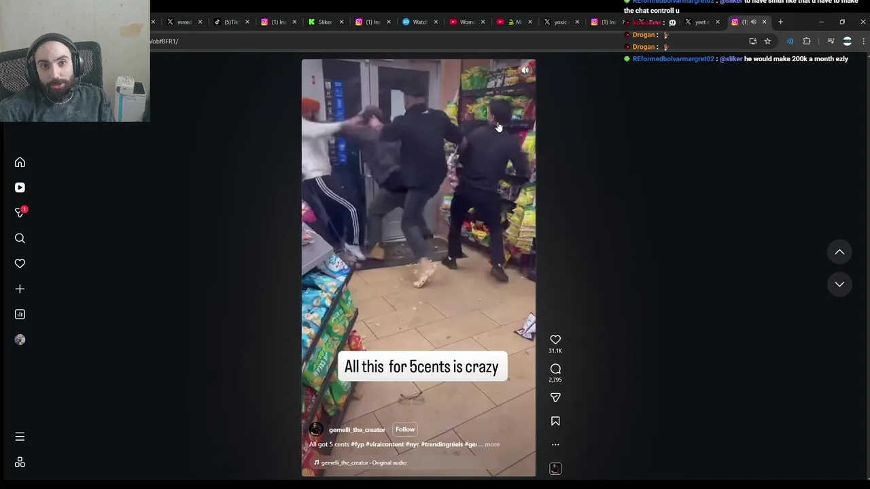Save the reel with bookmark icon
The image size is (870, 489).
point(555,421)
